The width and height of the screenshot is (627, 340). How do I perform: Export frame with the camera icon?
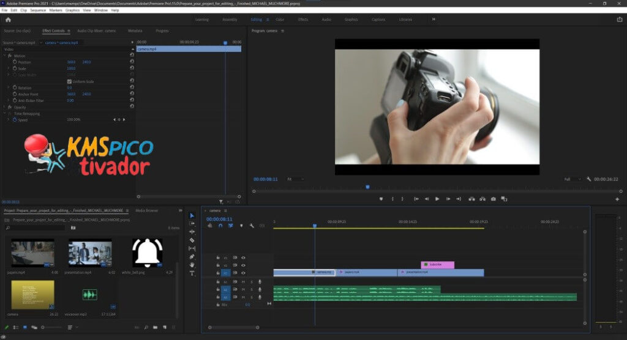click(x=494, y=199)
